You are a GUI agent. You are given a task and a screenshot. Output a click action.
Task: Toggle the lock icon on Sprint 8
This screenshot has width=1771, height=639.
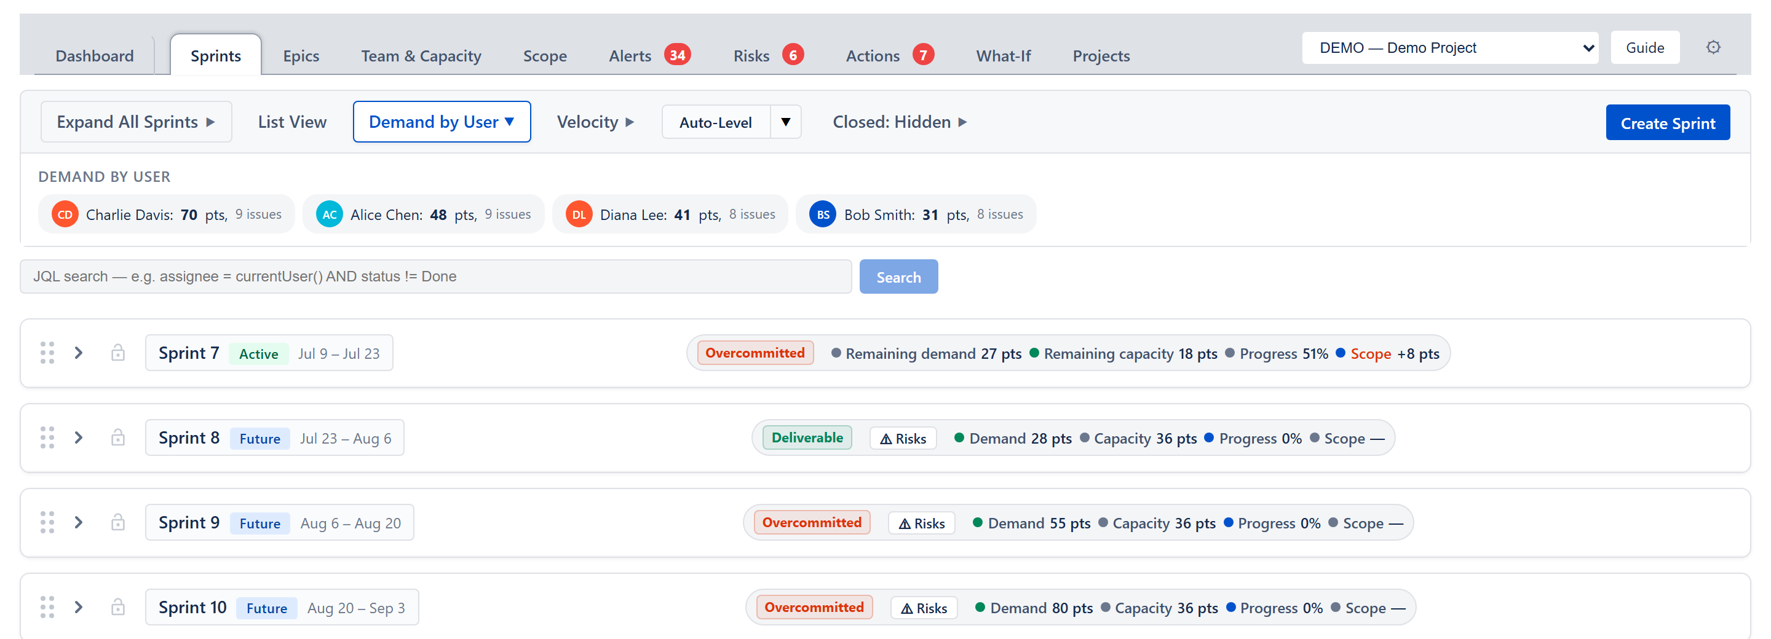pos(118,437)
